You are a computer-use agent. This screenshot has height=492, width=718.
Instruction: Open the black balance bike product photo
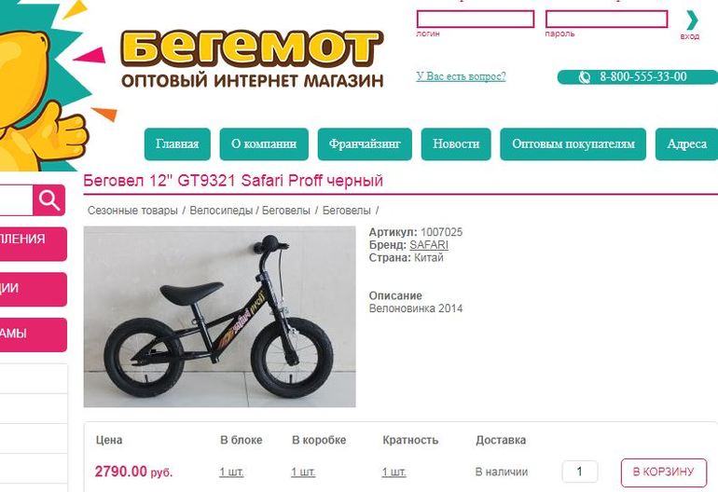pos(219,317)
